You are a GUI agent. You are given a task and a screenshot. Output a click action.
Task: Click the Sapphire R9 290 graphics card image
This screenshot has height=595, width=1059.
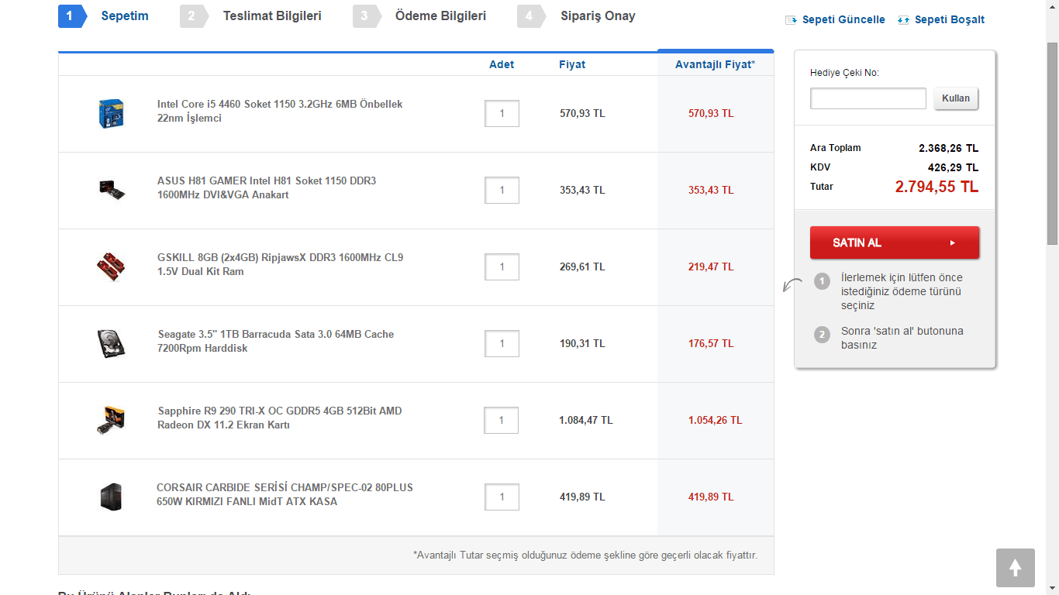tap(111, 419)
